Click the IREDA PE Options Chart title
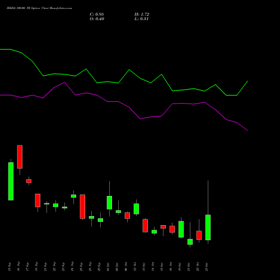This screenshot has height=280, width=280. [39, 8]
